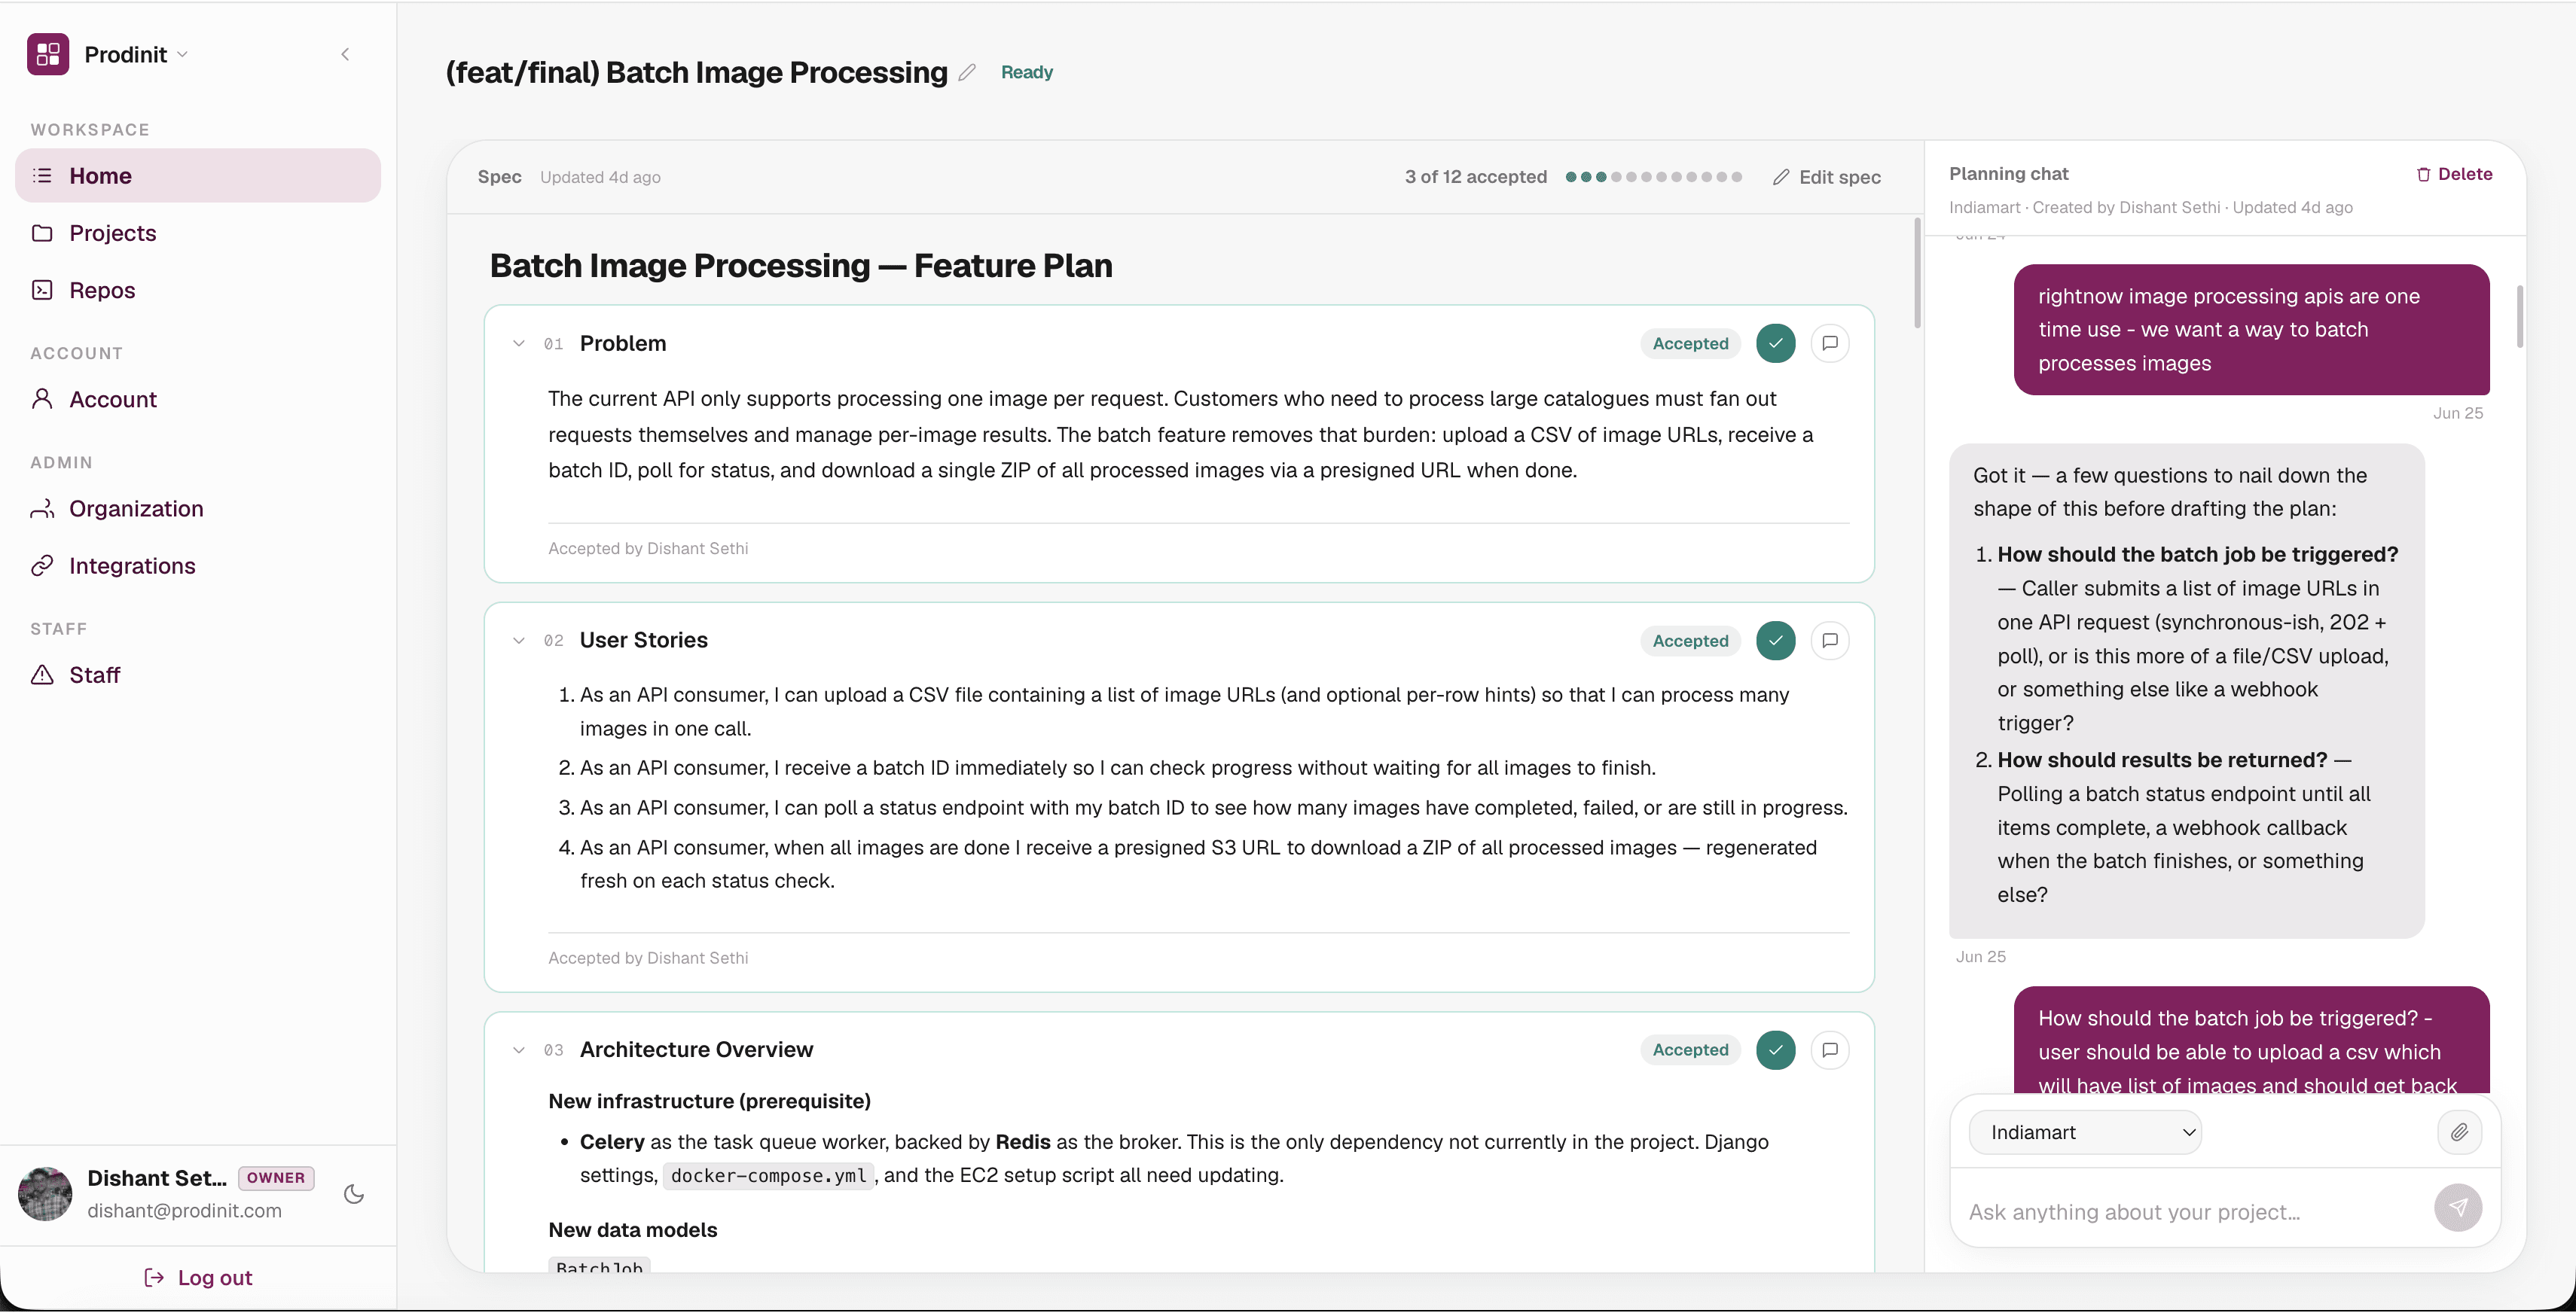The height and width of the screenshot is (1313, 2576).
Task: Open Projects in the sidebar
Action: (198, 233)
